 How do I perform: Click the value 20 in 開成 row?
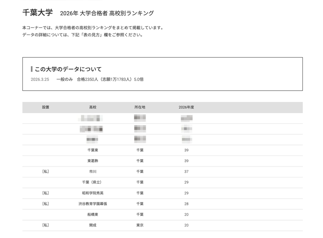186,225
